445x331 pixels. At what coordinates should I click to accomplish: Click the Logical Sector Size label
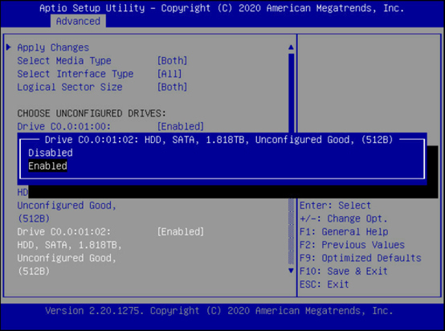70,87
